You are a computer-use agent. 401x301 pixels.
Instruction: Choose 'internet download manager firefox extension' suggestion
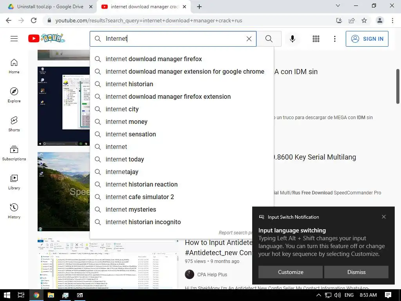pos(182,96)
